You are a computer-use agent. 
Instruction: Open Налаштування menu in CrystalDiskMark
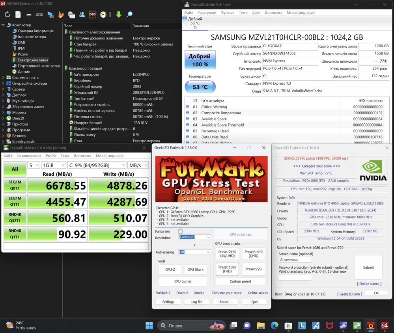29,156
